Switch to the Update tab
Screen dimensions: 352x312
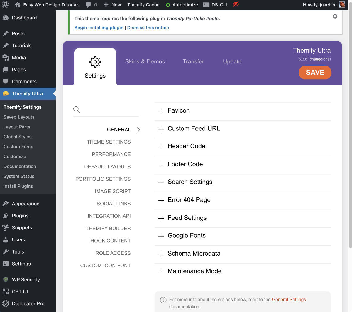[232, 62]
